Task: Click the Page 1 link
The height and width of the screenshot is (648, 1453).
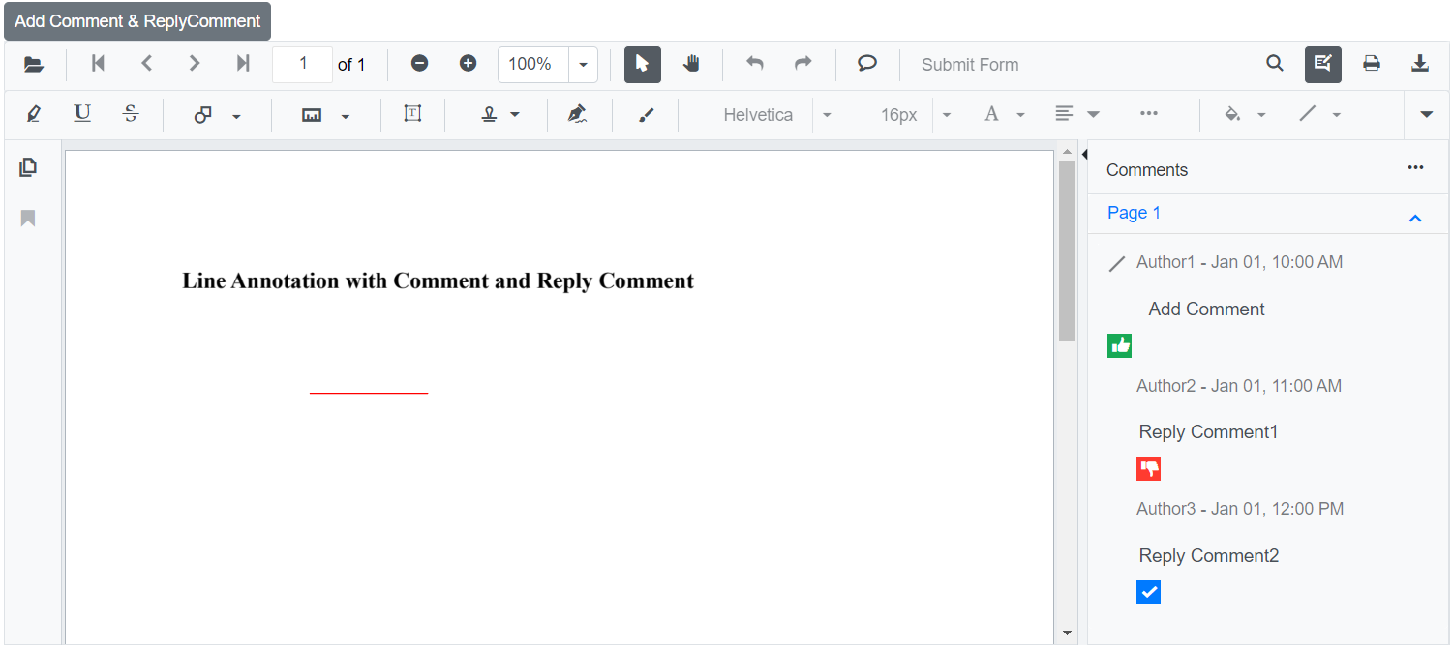Action: (1134, 213)
